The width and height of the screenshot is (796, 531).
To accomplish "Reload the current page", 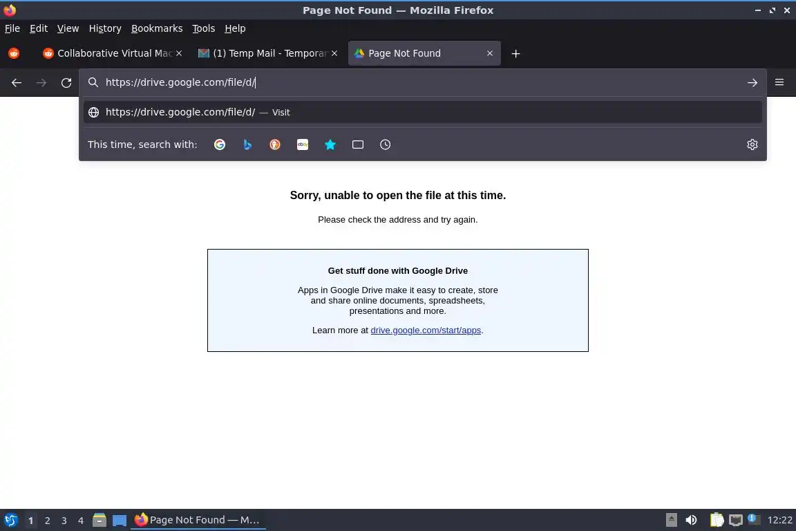I will [66, 83].
